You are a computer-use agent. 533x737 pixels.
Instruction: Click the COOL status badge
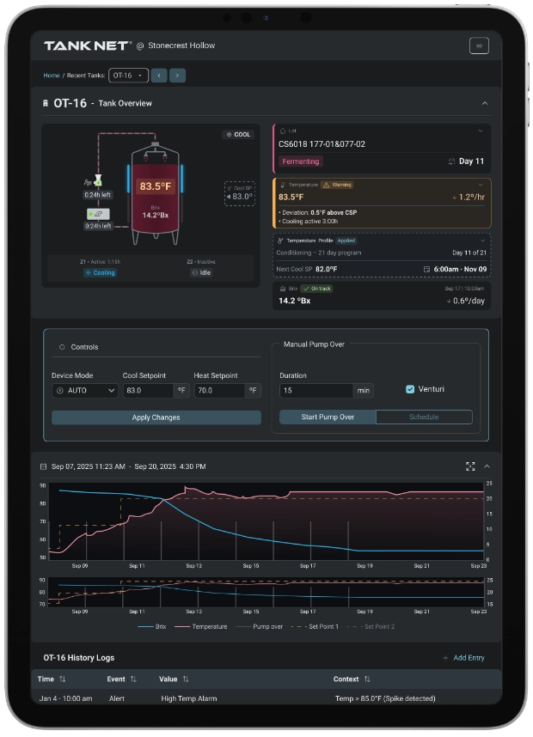coord(238,134)
